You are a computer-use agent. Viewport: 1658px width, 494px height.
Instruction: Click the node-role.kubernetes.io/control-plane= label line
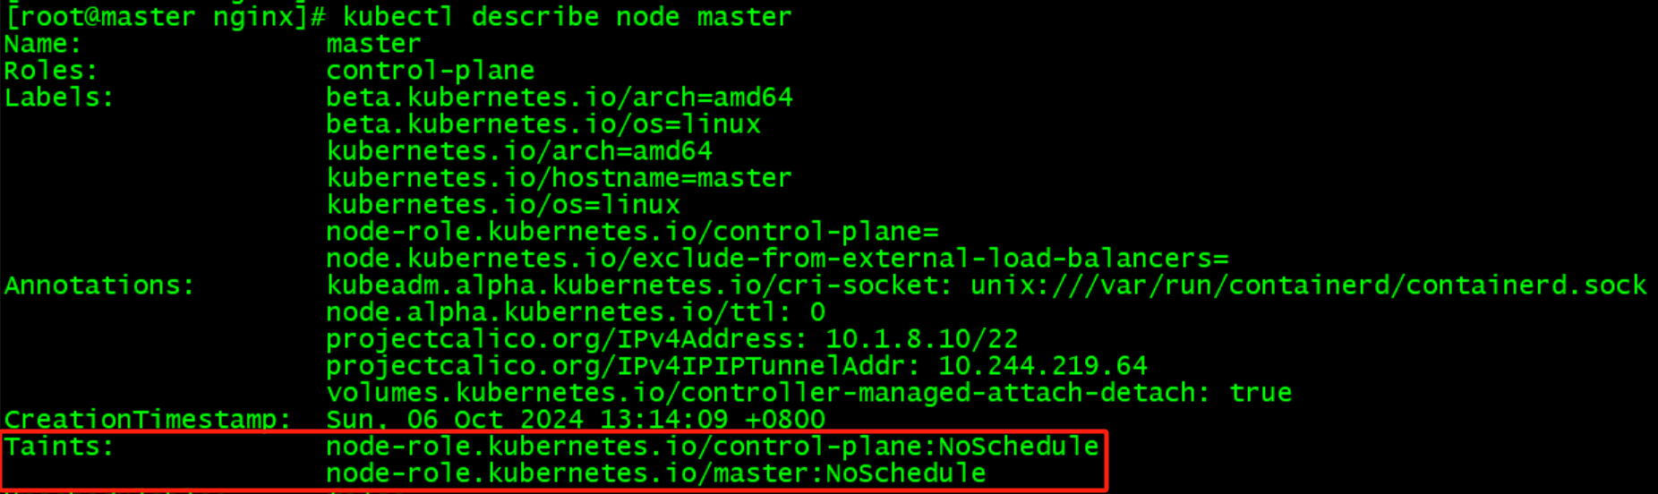tap(631, 232)
